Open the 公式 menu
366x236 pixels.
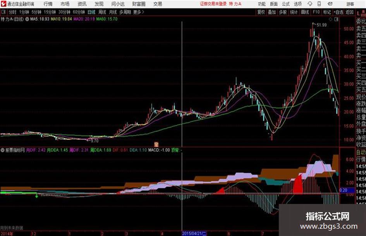pyautogui.click(x=286, y=4)
